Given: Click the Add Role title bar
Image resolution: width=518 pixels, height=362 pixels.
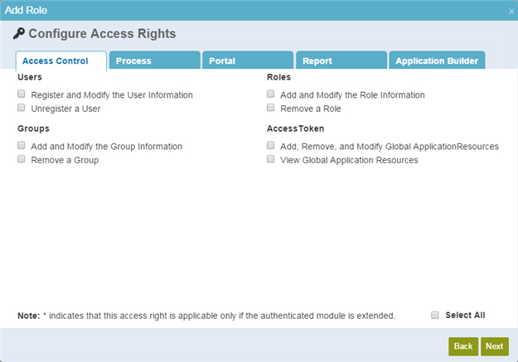Looking at the screenshot, I should [x=259, y=10].
